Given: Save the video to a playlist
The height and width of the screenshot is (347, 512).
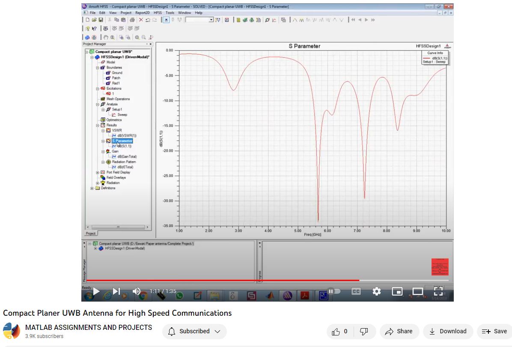Looking at the screenshot, I should tap(494, 331).
